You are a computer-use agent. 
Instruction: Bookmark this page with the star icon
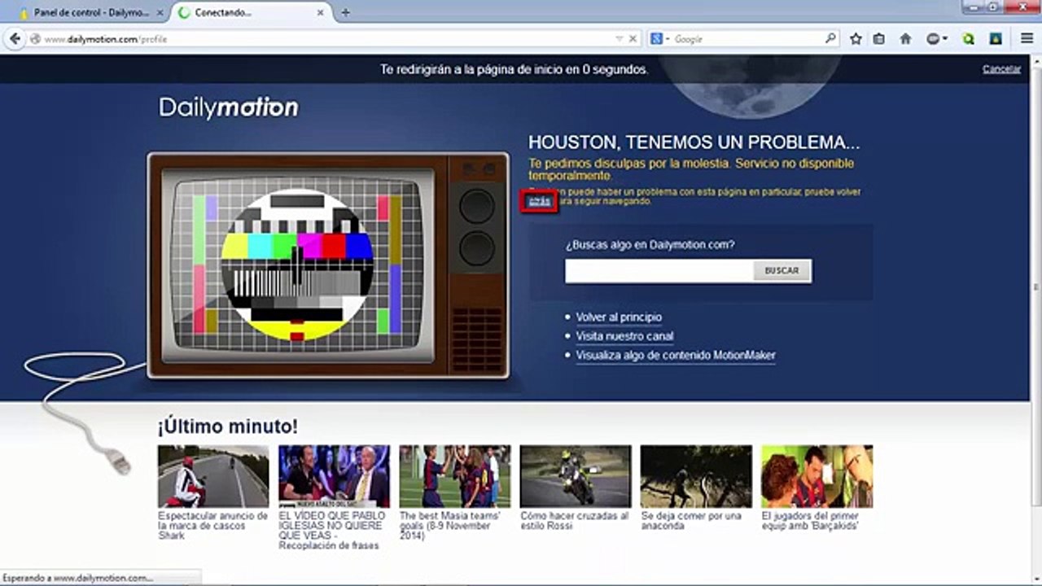click(x=856, y=38)
